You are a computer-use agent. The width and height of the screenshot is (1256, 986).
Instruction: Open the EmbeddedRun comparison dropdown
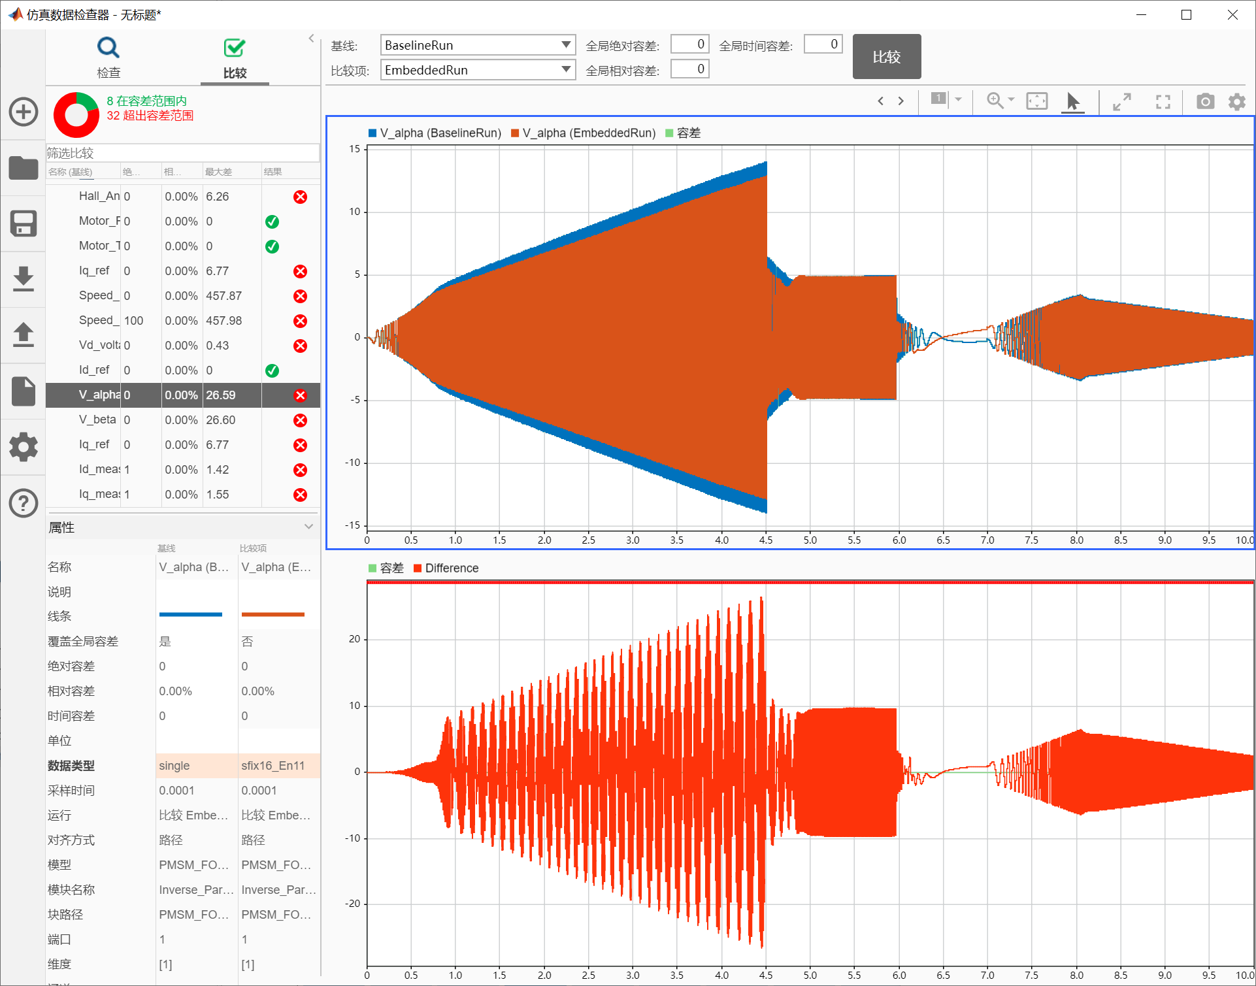(x=566, y=70)
